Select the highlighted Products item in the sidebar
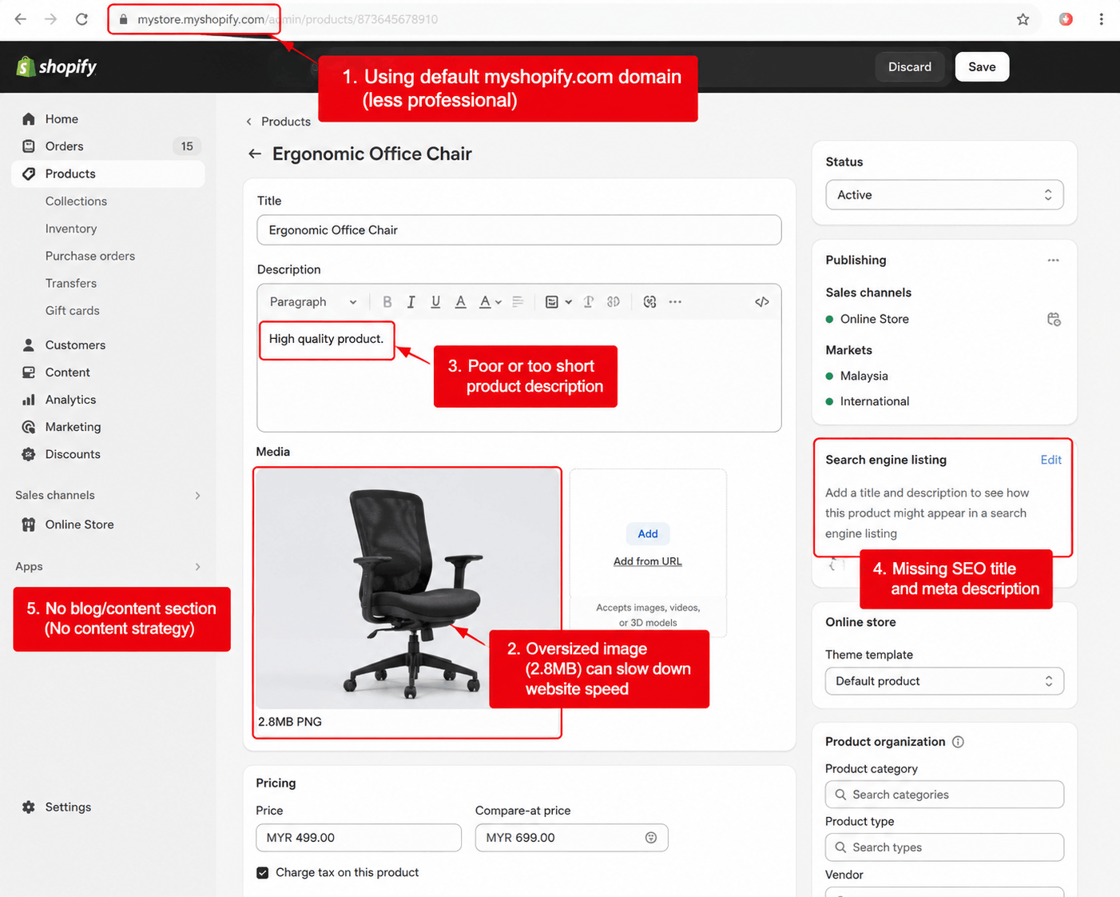Image resolution: width=1120 pixels, height=897 pixels. tap(108, 173)
